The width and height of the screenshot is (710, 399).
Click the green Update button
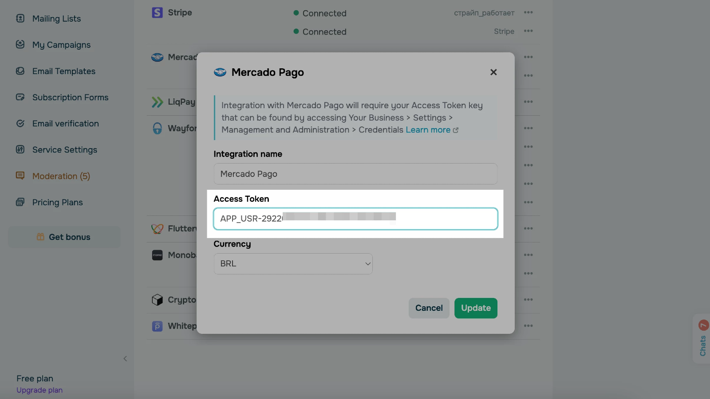[x=476, y=308]
